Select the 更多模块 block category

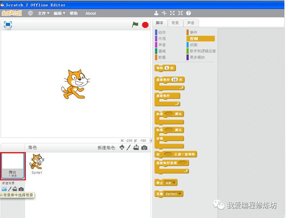click(196, 57)
